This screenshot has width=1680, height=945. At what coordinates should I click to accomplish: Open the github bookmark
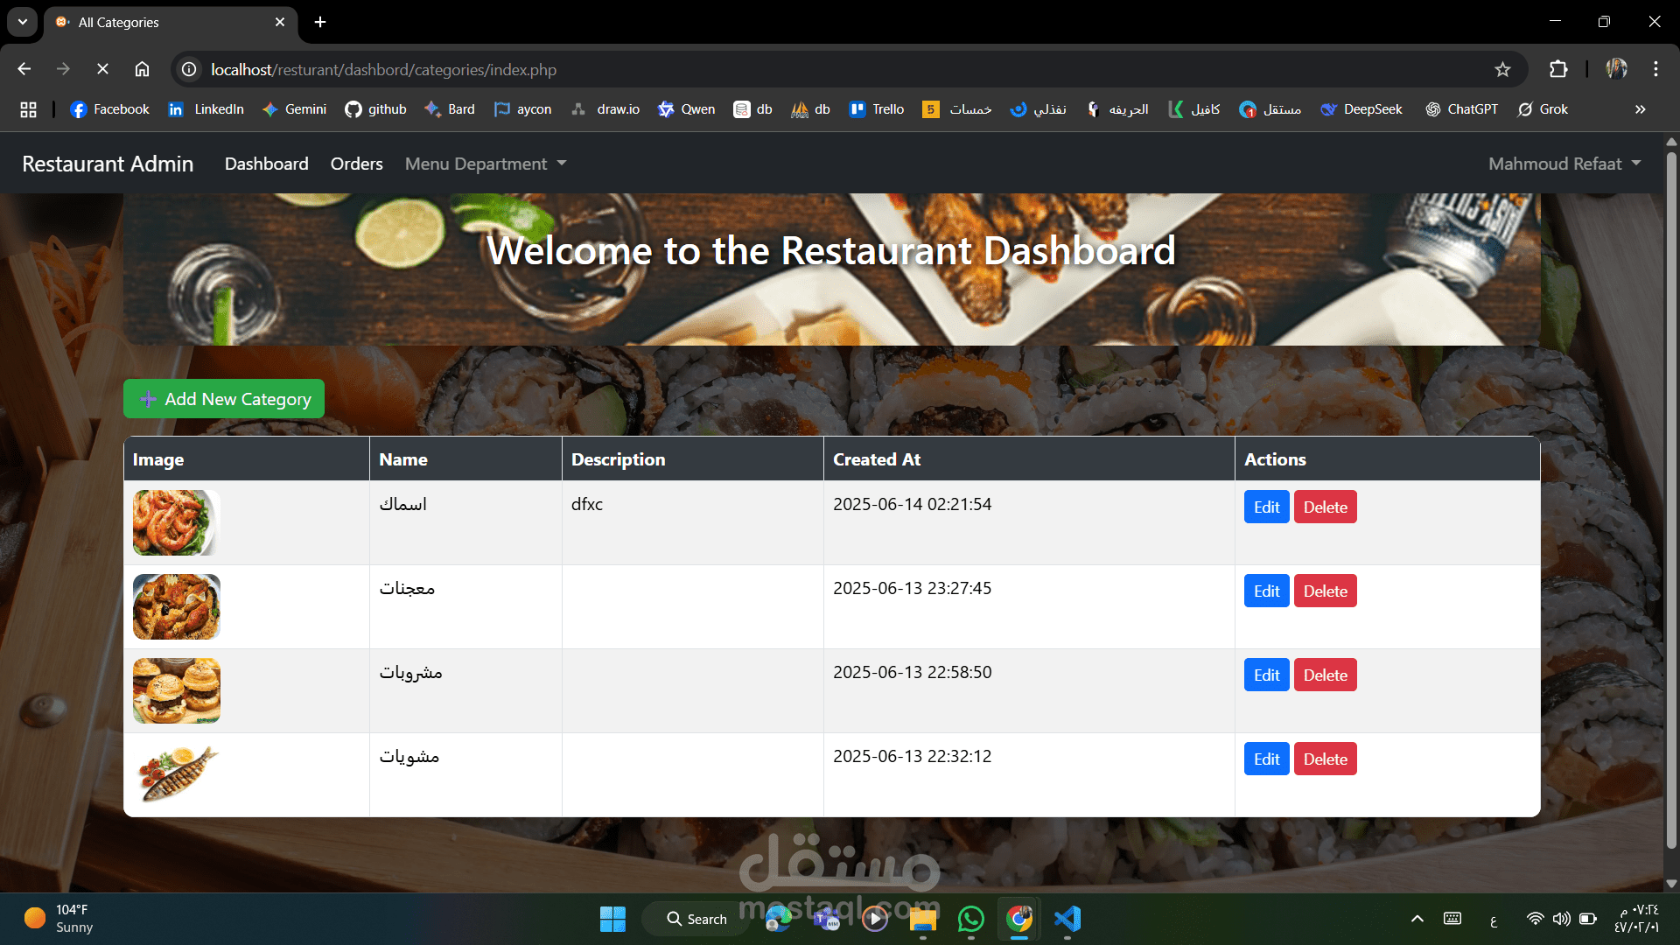point(375,109)
